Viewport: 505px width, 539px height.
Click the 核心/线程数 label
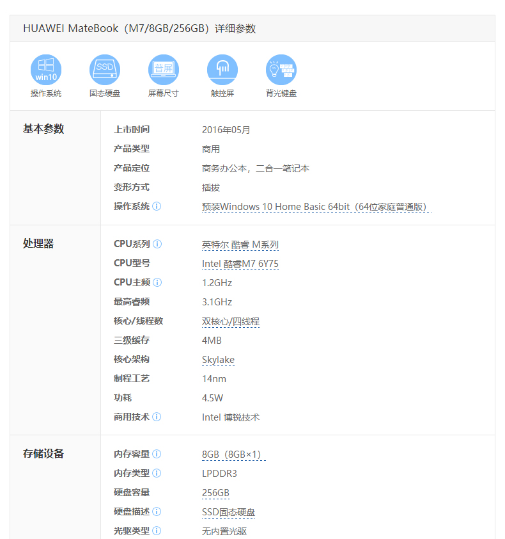tap(138, 321)
